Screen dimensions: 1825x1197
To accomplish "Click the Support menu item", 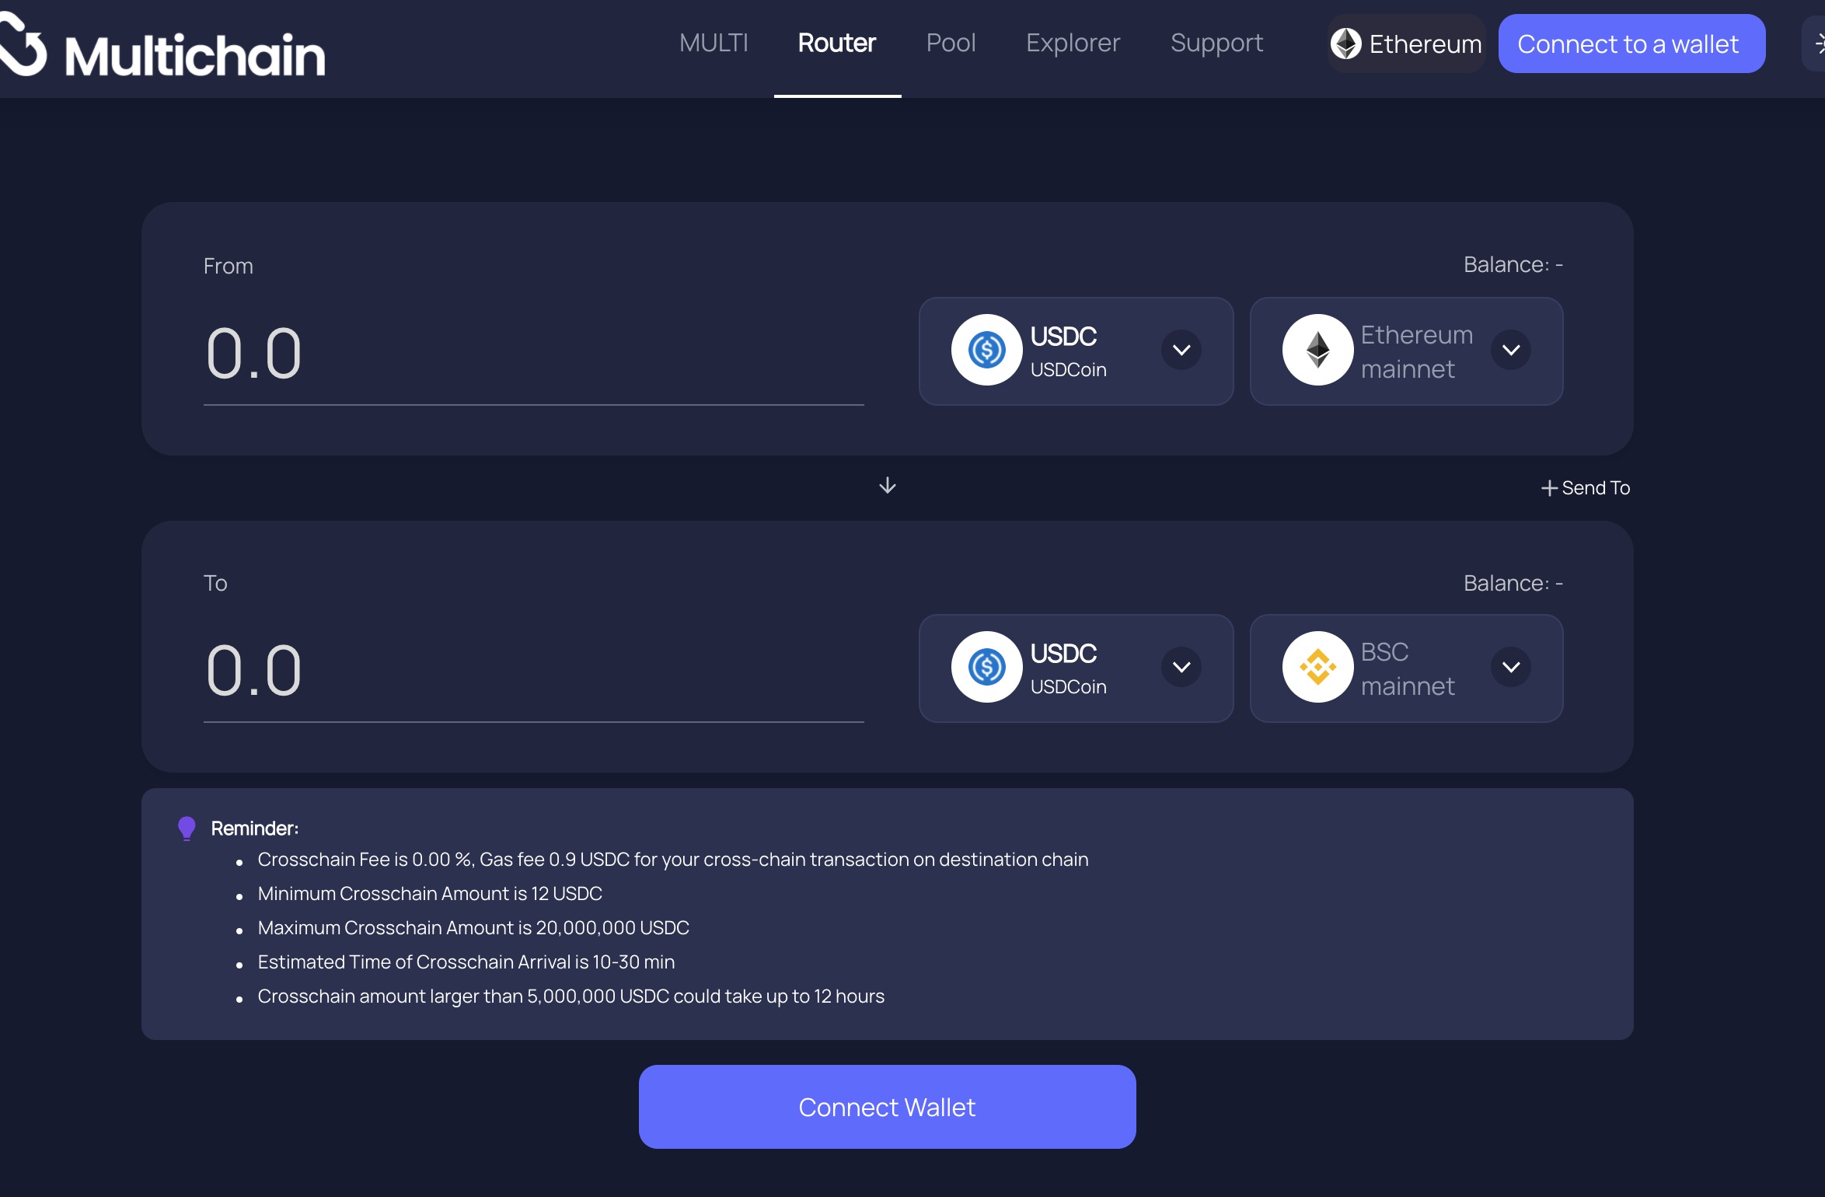I will point(1217,43).
